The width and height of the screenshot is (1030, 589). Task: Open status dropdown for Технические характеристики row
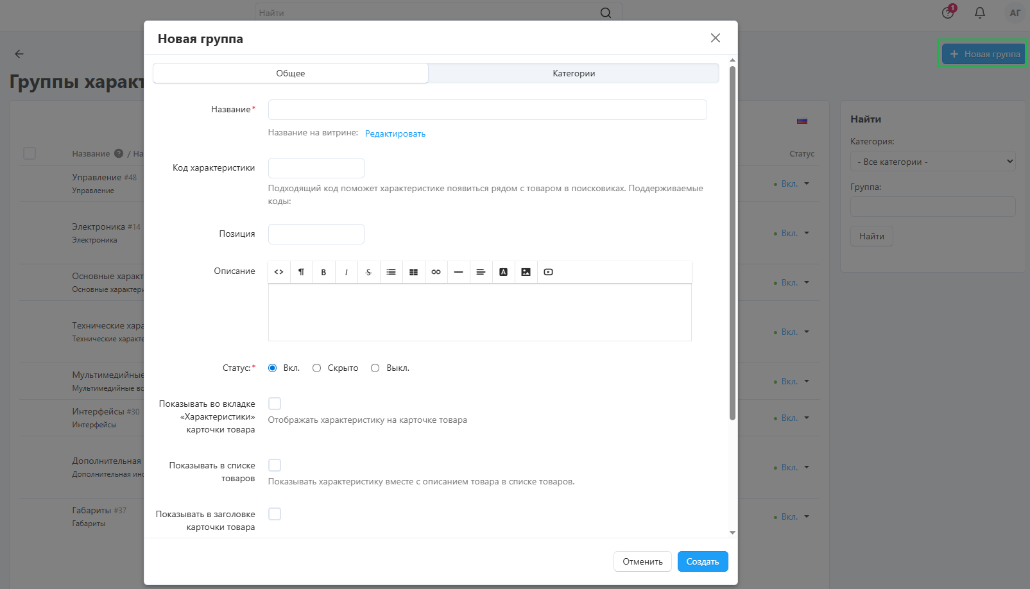pos(793,332)
